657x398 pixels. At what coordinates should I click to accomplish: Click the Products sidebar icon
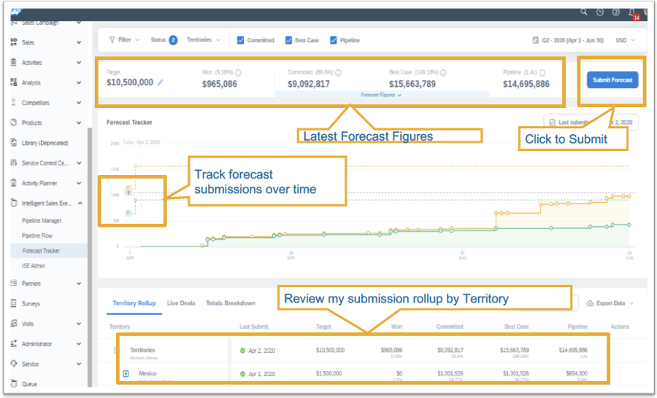[13, 122]
